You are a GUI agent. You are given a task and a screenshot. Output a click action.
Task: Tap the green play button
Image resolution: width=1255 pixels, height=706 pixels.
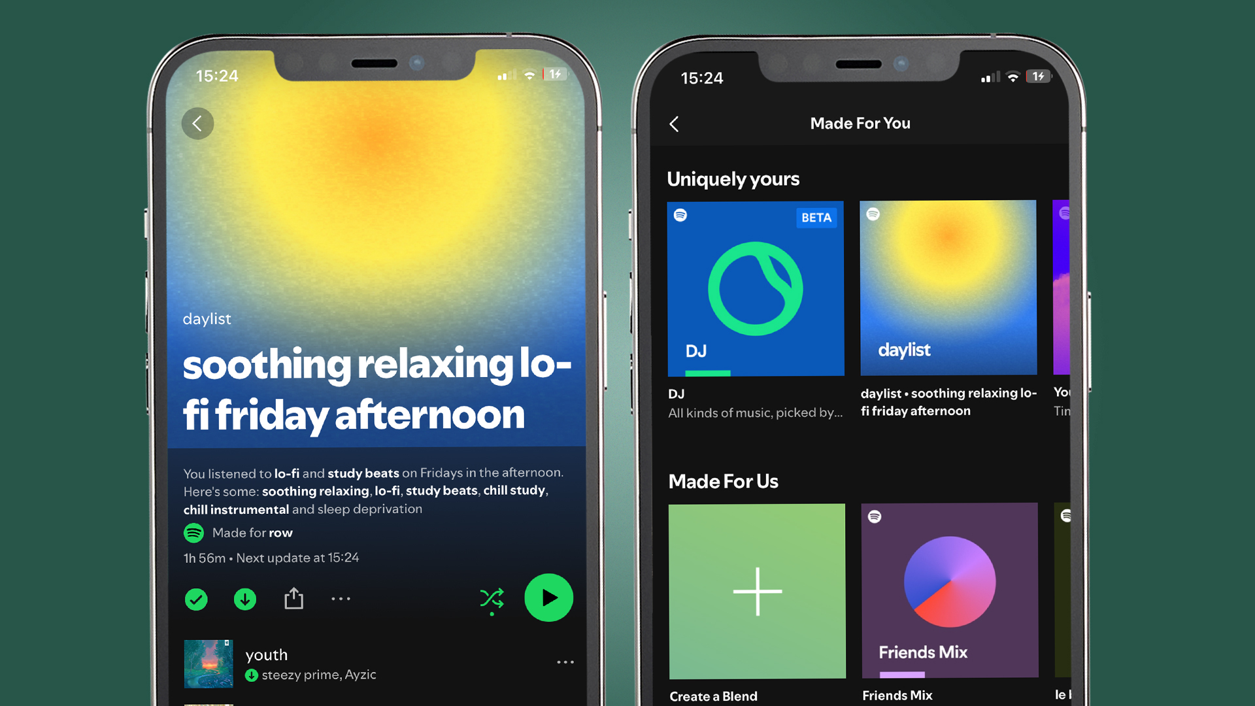[x=548, y=598]
